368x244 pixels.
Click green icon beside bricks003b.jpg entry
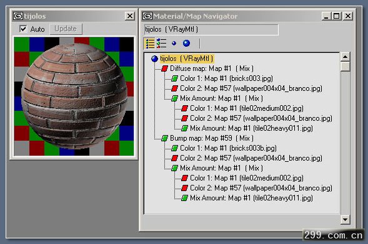(174, 148)
